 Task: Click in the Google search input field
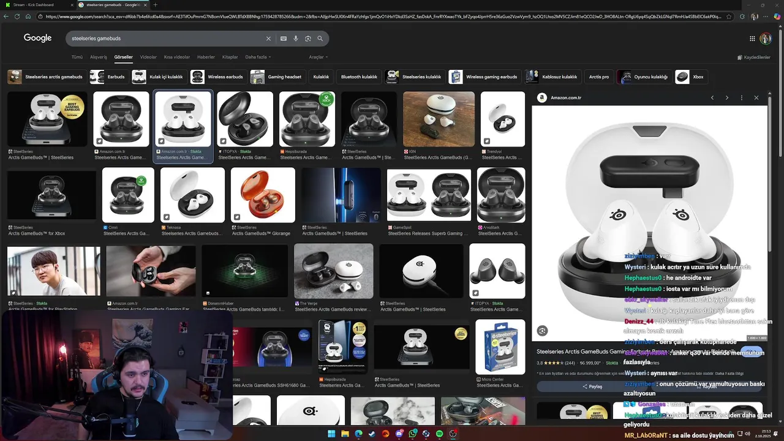pyautogui.click(x=165, y=39)
